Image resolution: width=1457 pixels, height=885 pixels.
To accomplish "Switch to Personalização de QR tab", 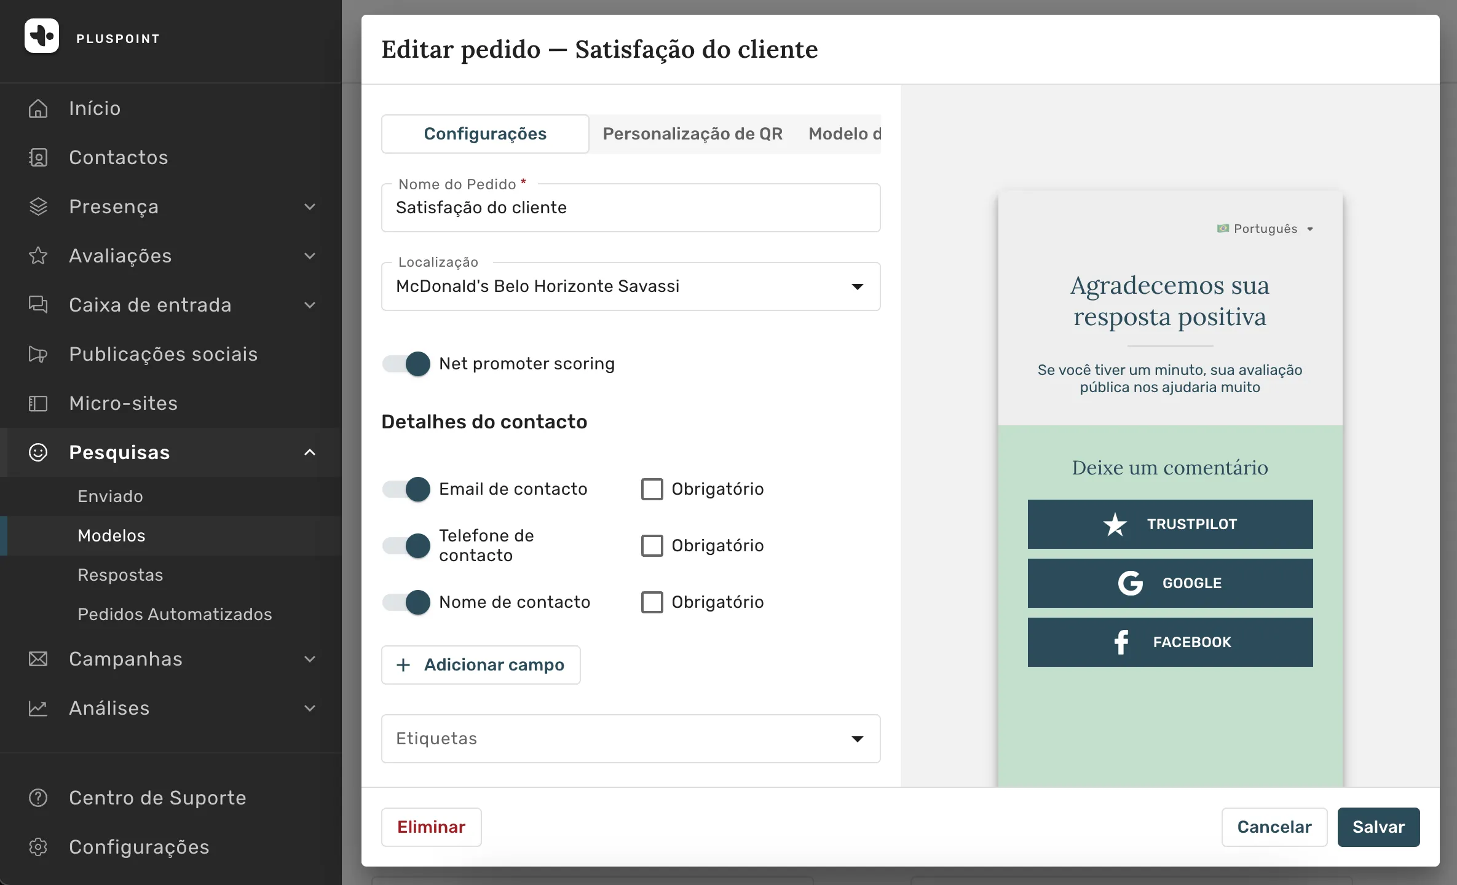I will [x=693, y=134].
